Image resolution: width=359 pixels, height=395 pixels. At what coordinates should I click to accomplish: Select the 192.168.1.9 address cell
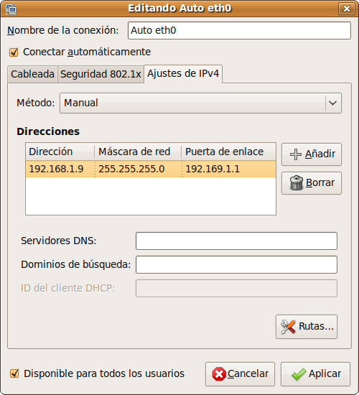(60, 169)
